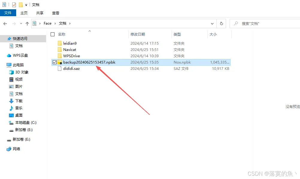
Task: Refresh the current folder
Action: point(221,24)
